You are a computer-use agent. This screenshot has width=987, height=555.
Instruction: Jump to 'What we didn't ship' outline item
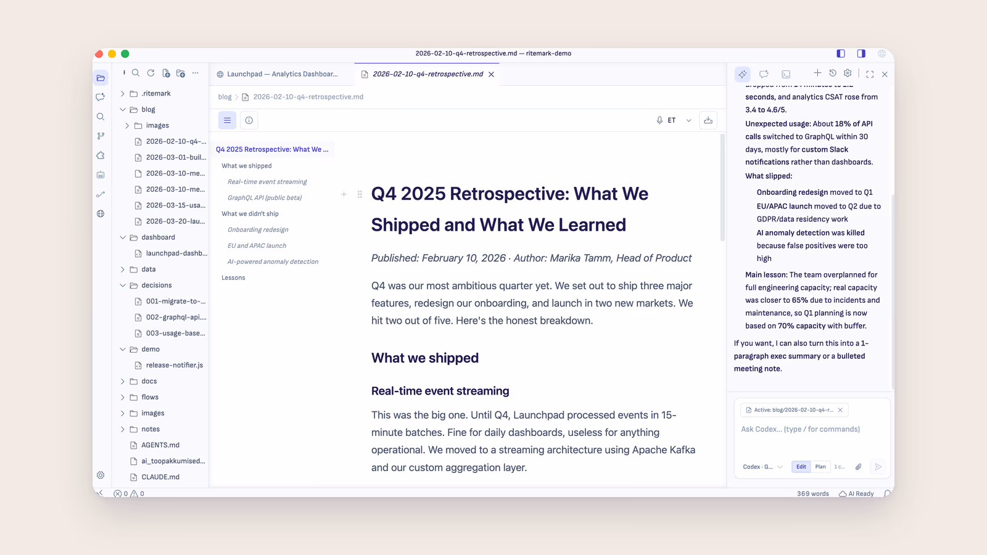250,214
